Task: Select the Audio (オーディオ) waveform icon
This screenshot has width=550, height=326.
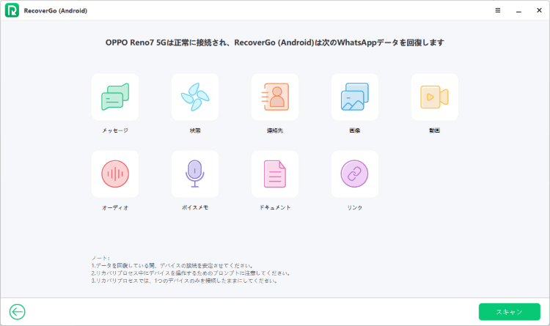Action: point(115,174)
